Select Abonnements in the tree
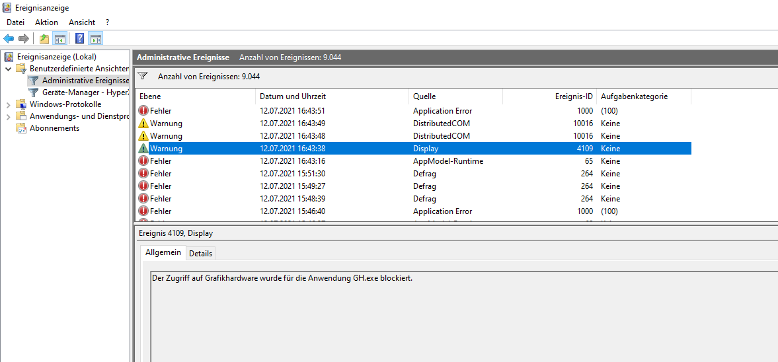The width and height of the screenshot is (778, 362). (55, 128)
